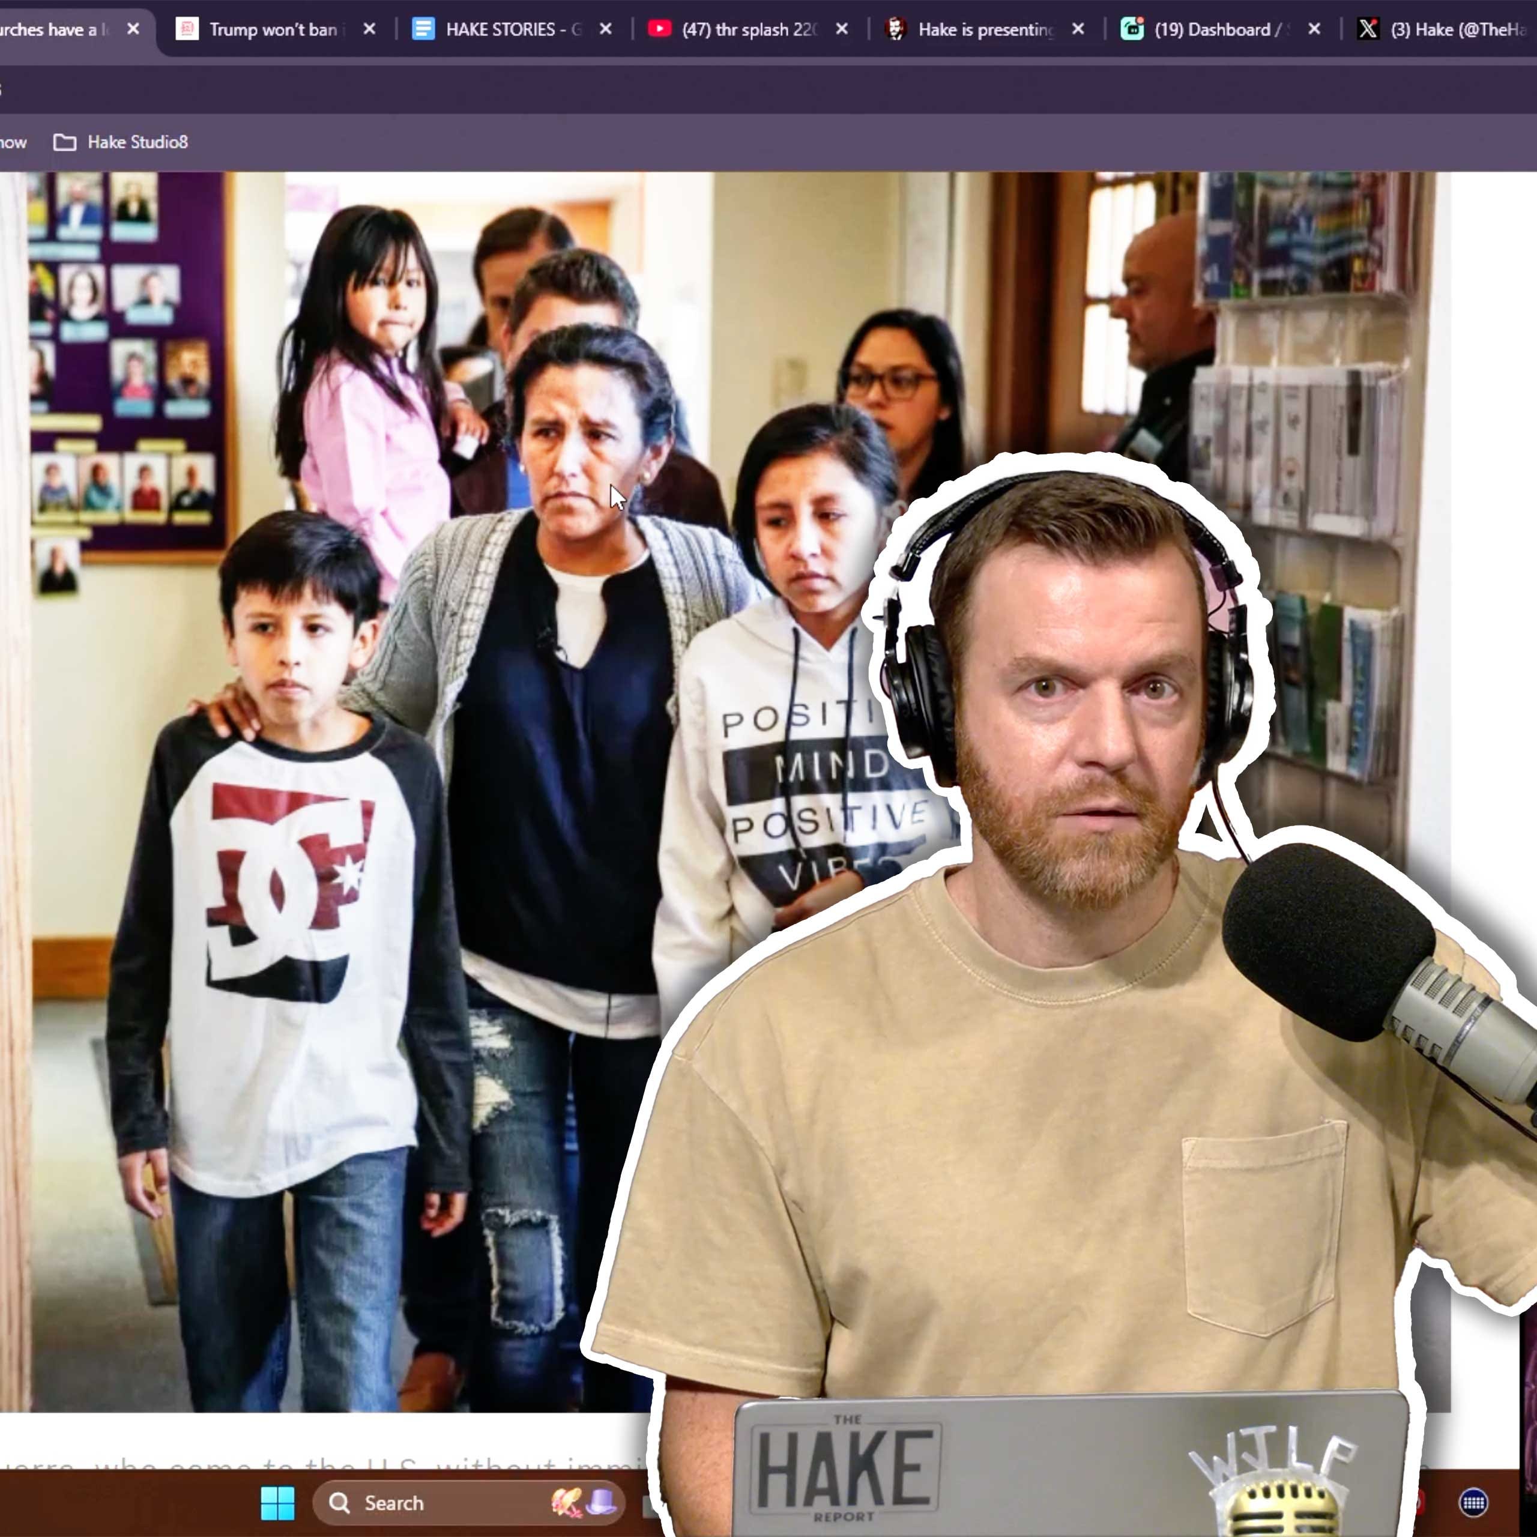Close the Trump won't ban tab
The image size is (1537, 1537).
pos(369,29)
